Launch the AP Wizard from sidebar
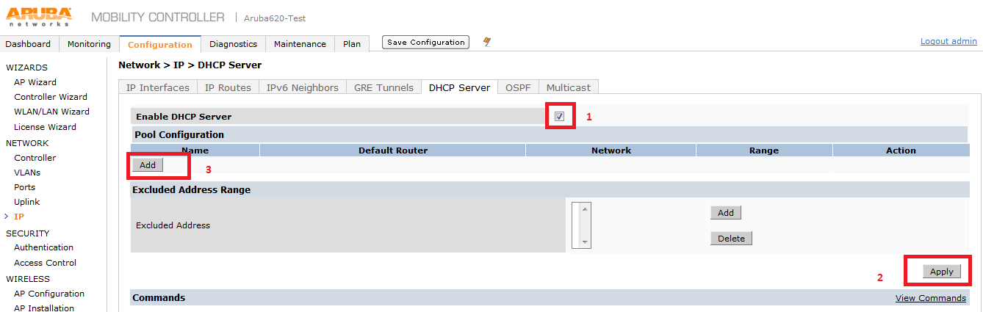The image size is (983, 312). click(x=35, y=82)
